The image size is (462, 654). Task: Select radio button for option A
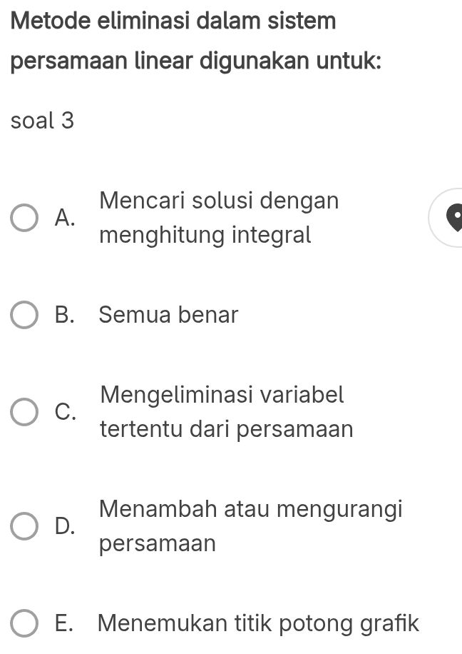[25, 217]
